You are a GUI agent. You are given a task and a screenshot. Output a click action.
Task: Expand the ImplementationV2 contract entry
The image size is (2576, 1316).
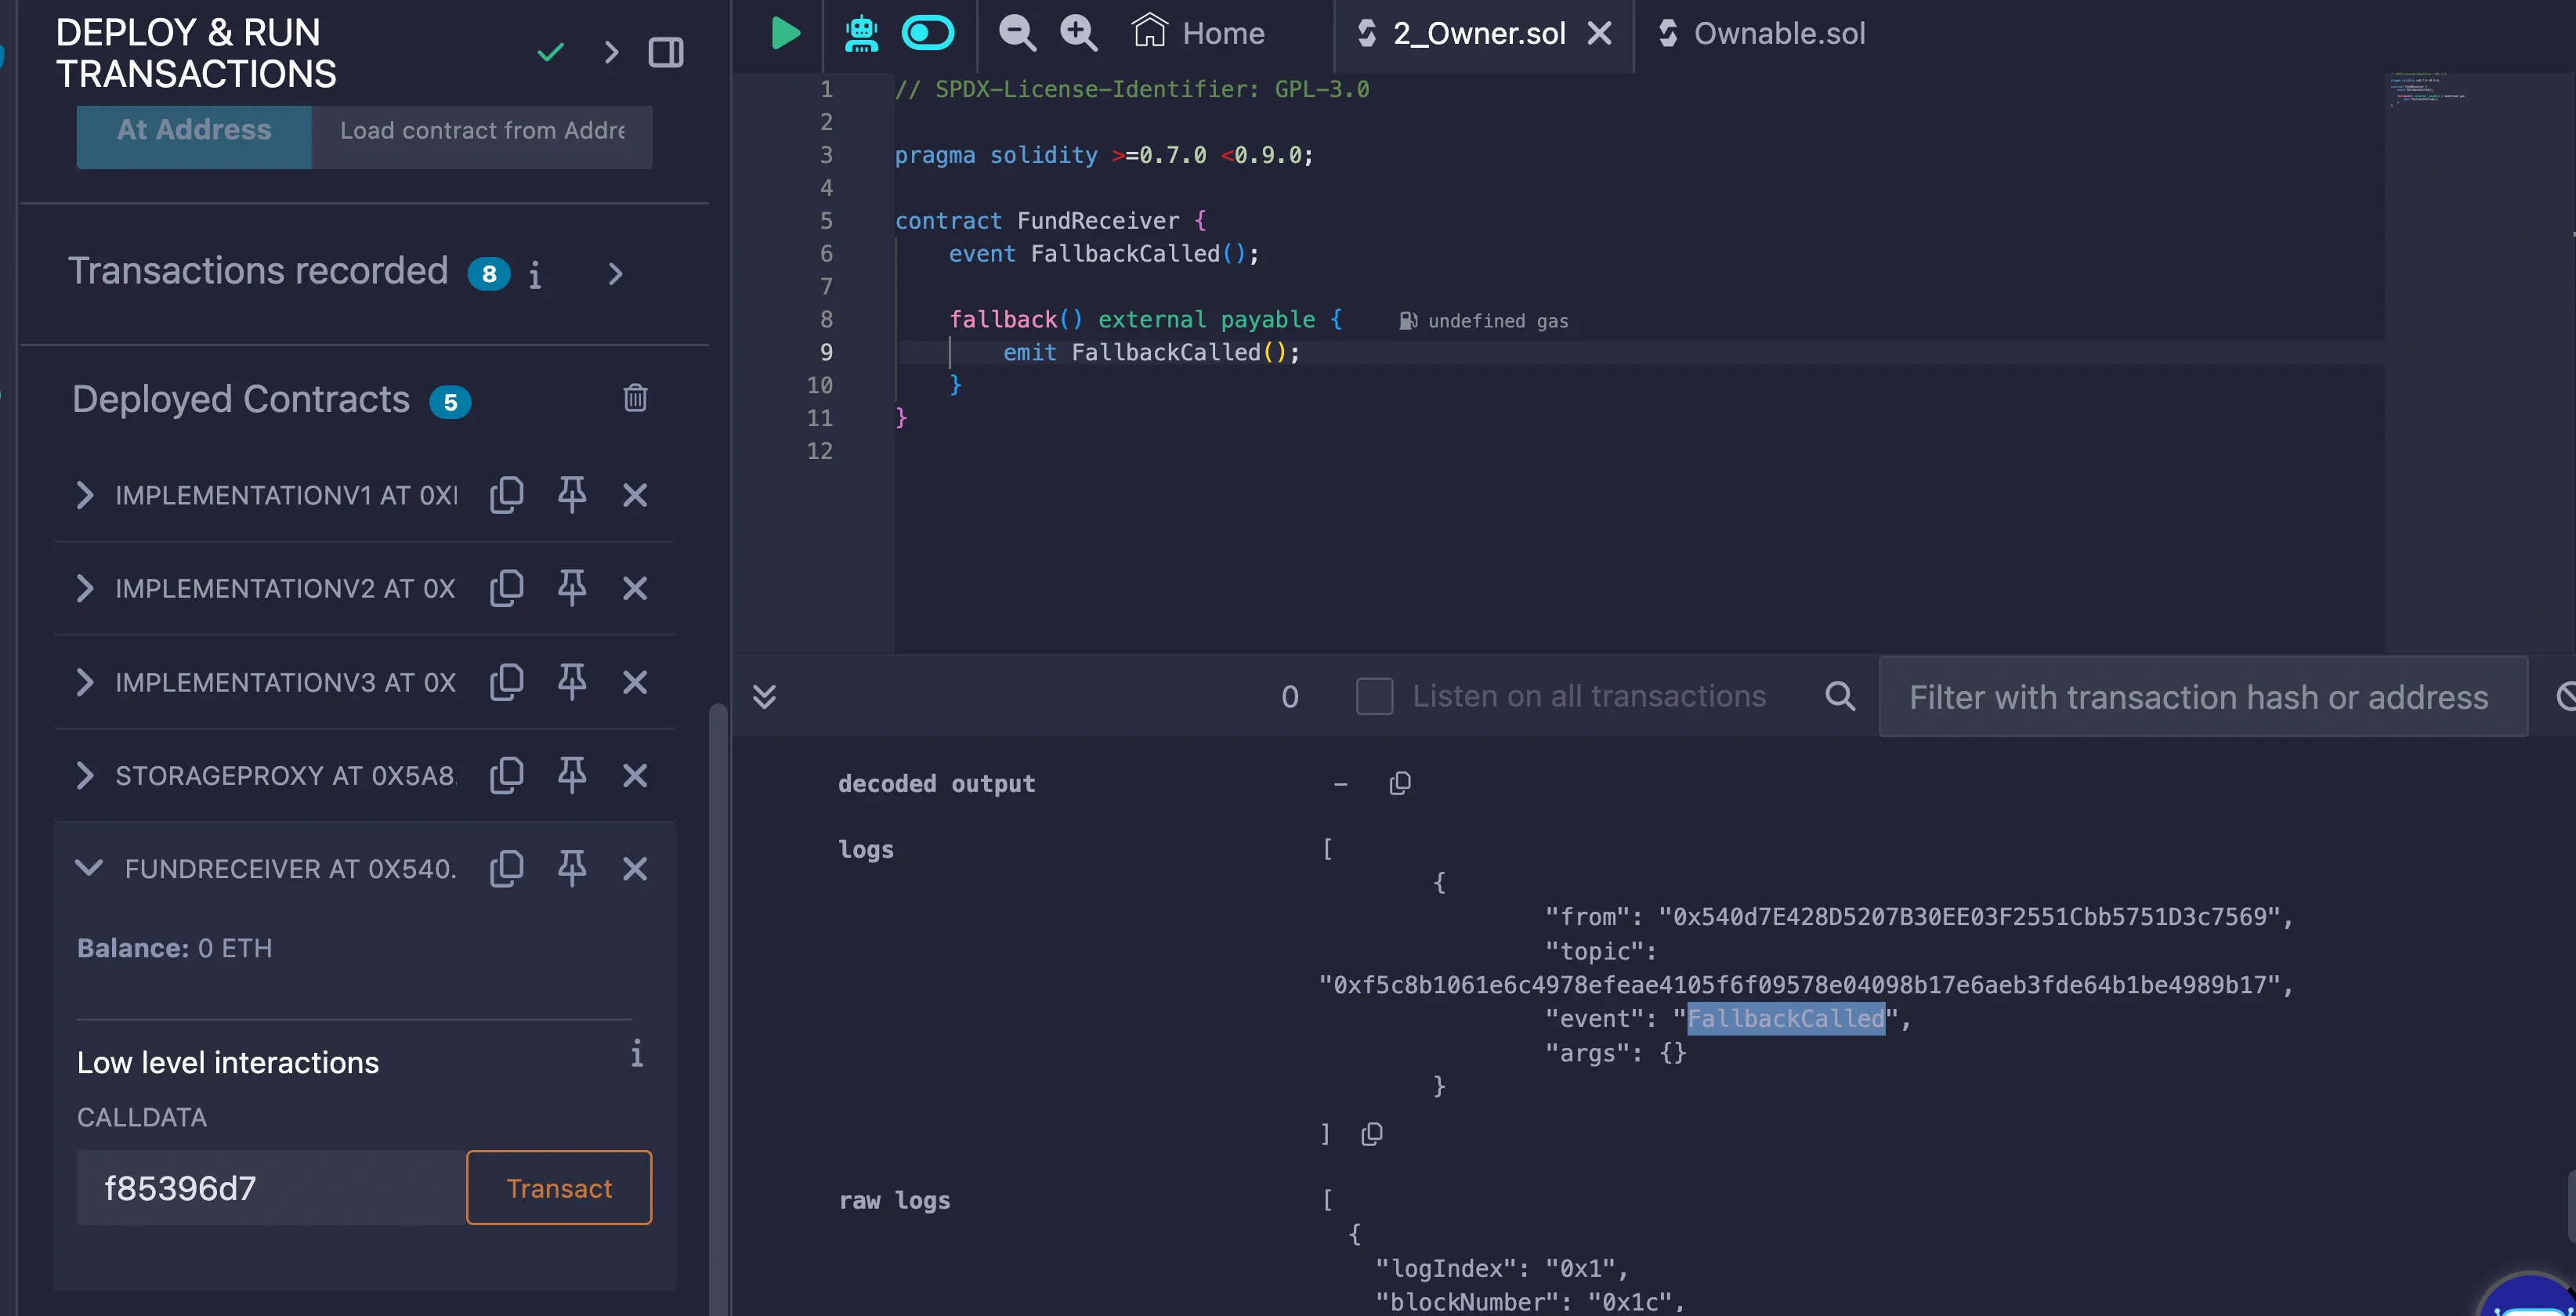[x=85, y=588]
